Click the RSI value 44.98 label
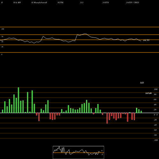Image resolution: width=159 pixels, height=159 pixels. coord(146,40)
